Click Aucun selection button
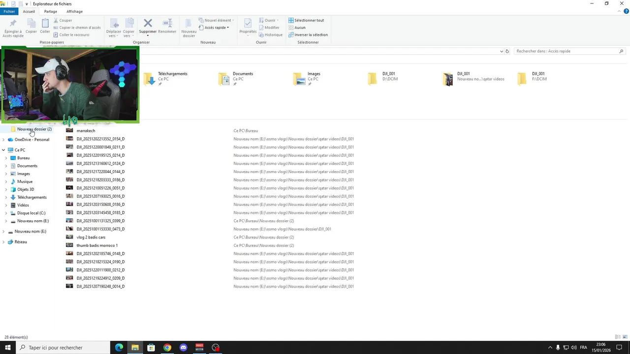 297,28
